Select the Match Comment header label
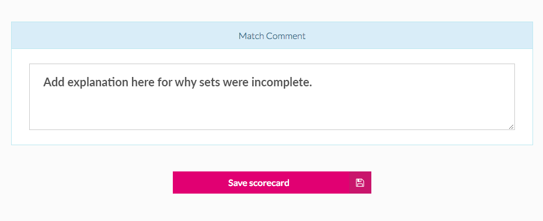 pyautogui.click(x=272, y=36)
